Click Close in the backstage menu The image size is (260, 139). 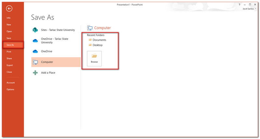coord(9,72)
